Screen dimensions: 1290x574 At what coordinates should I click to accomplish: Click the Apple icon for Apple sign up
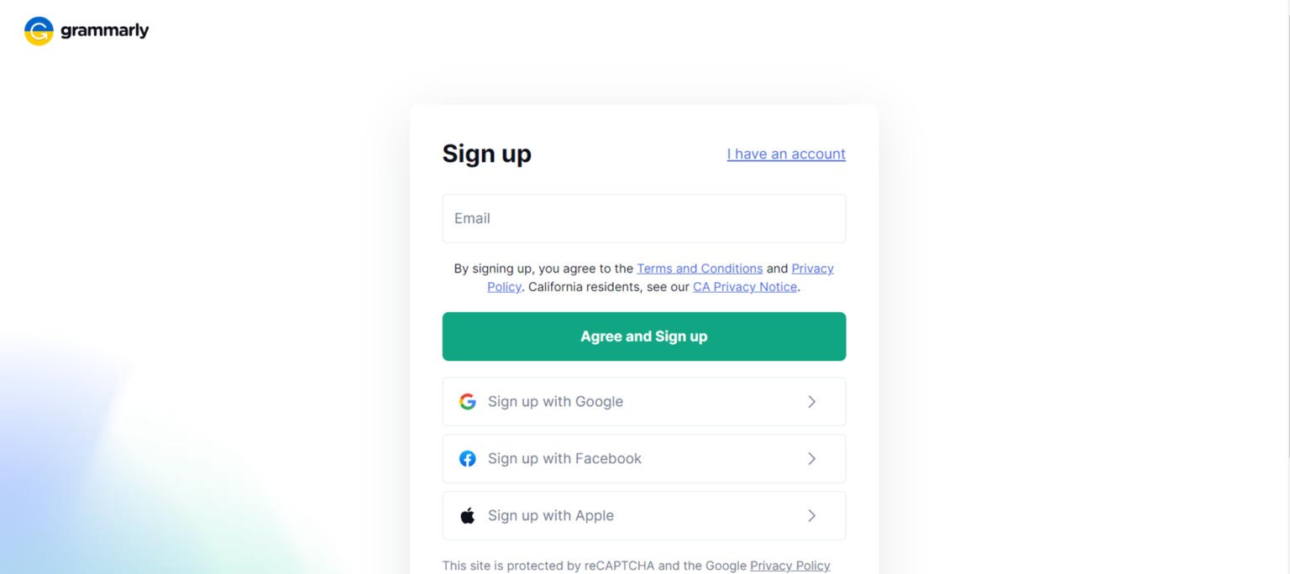click(468, 514)
